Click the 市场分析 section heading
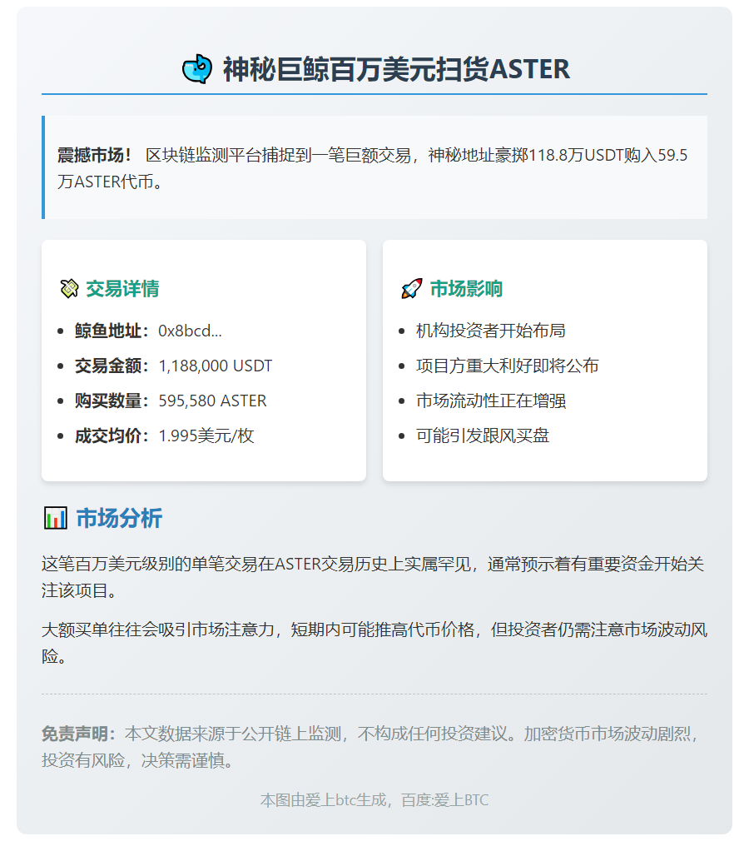This screenshot has width=749, height=861. pyautogui.click(x=119, y=518)
